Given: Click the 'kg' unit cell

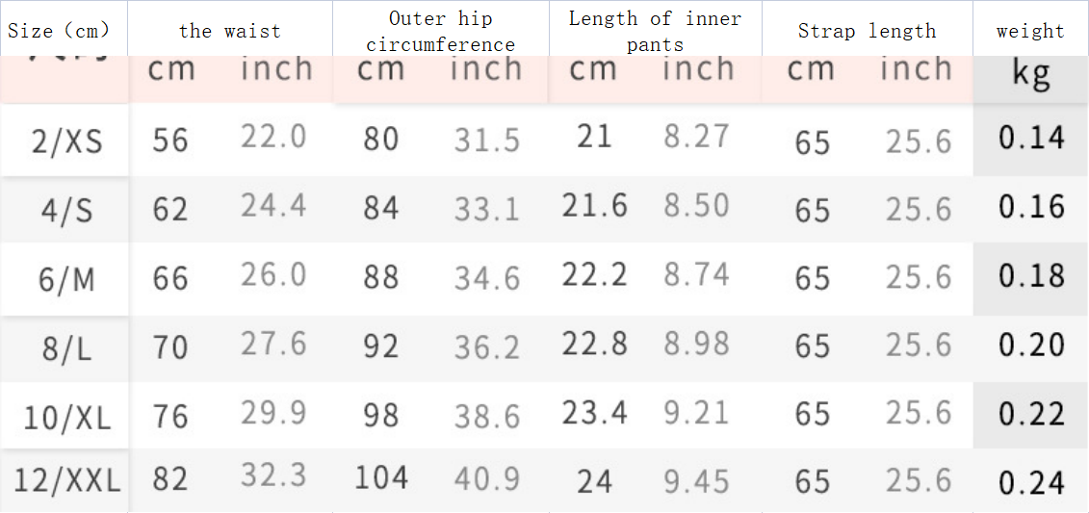Looking at the screenshot, I should [x=1030, y=74].
